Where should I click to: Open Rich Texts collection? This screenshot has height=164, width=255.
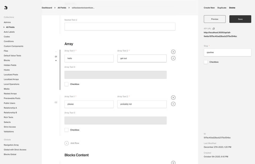[x=8, y=117]
